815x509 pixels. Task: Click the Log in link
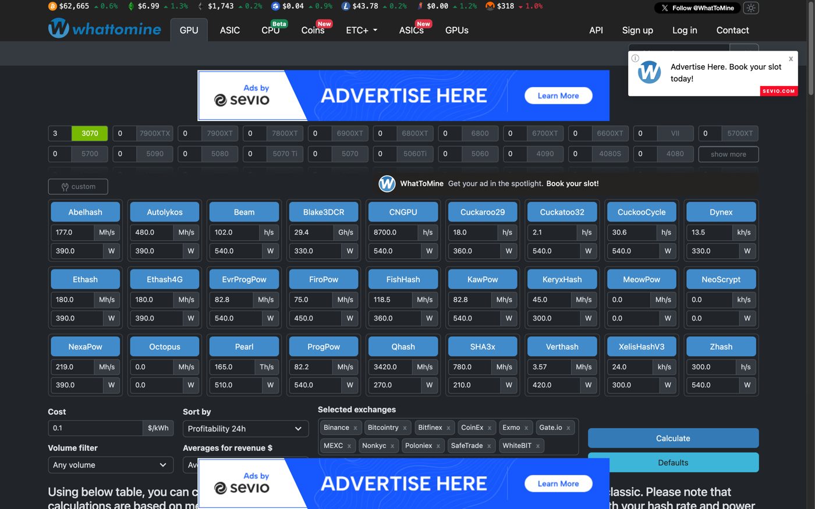pos(685,30)
